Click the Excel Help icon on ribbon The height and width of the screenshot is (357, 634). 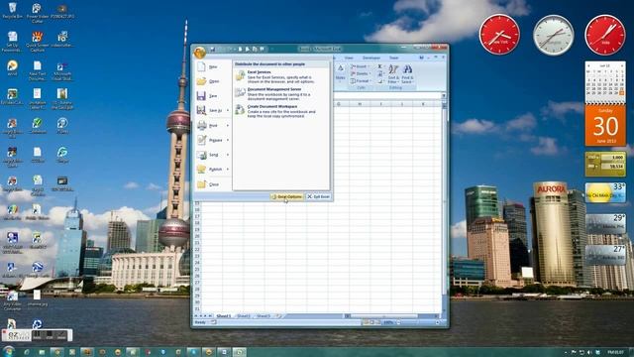[421, 58]
